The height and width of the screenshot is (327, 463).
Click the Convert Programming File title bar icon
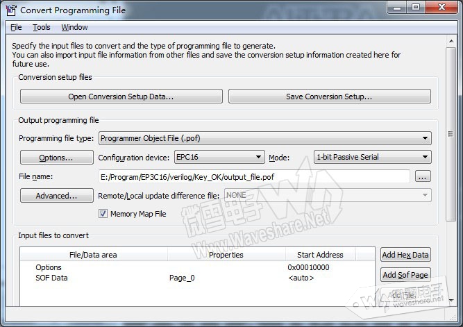pos(10,10)
